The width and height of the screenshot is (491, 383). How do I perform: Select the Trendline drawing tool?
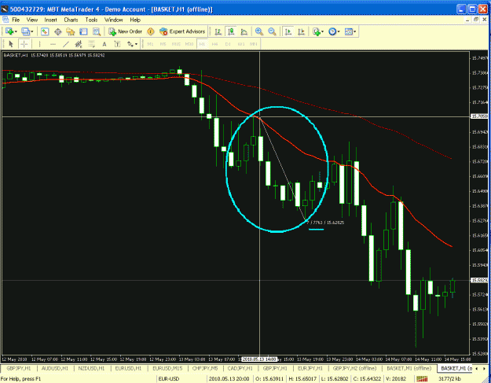pos(65,44)
